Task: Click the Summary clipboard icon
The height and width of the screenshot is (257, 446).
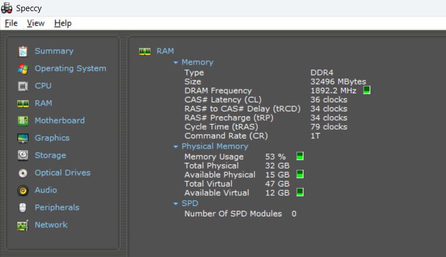Action: [x=23, y=52]
